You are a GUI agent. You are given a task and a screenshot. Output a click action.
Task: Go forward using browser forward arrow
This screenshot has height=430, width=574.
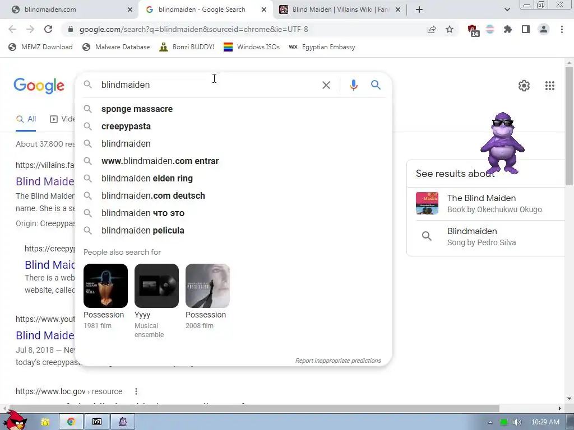point(30,29)
